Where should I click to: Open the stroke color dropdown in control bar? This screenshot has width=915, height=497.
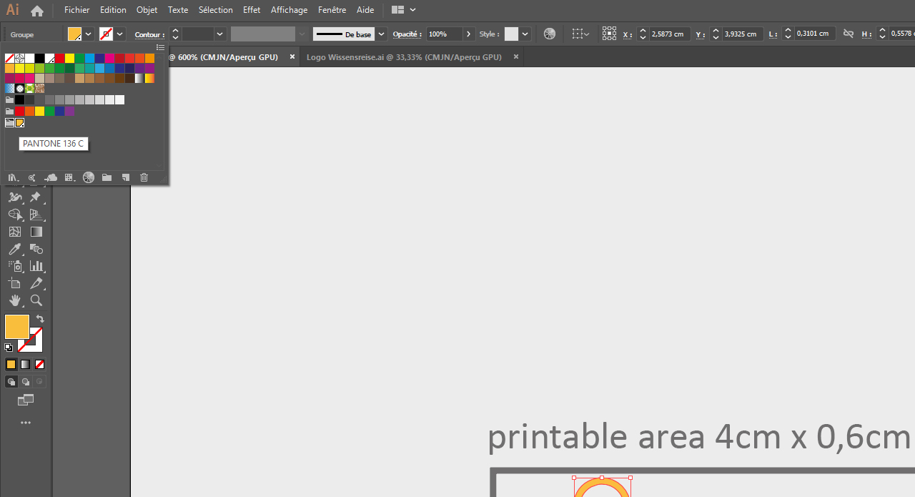point(120,34)
